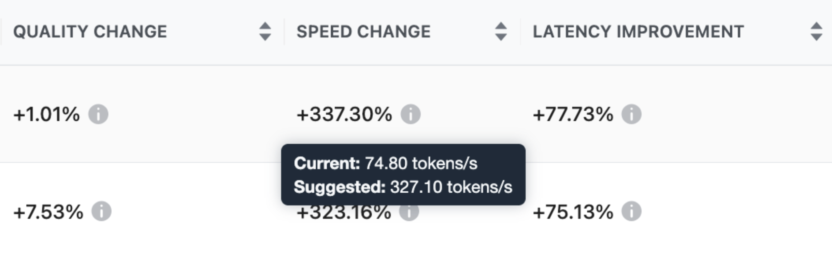Select the +75.13% latency value
This screenshot has height=258, width=832.
tap(573, 212)
